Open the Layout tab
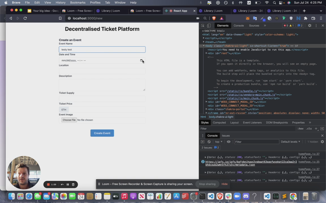Image resolution: width=326 pixels, height=203 pixels. 234,122
